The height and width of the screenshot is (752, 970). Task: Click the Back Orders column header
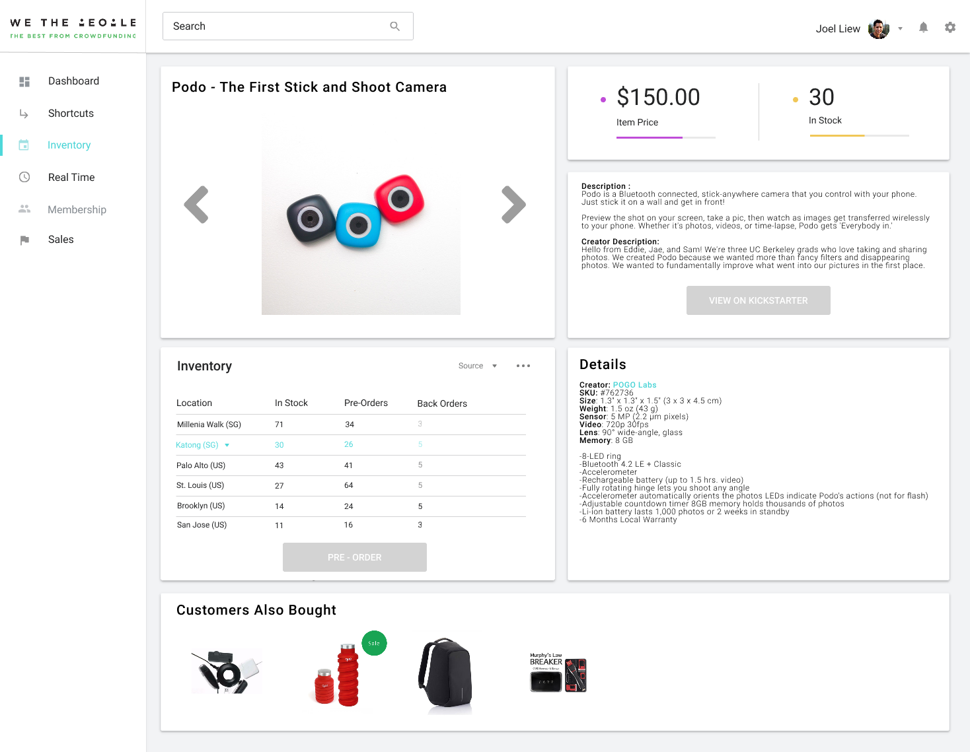pyautogui.click(x=442, y=404)
